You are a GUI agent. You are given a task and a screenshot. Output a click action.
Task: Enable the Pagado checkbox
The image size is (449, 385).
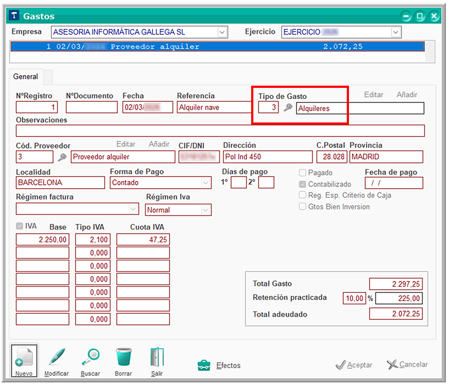coord(303,173)
